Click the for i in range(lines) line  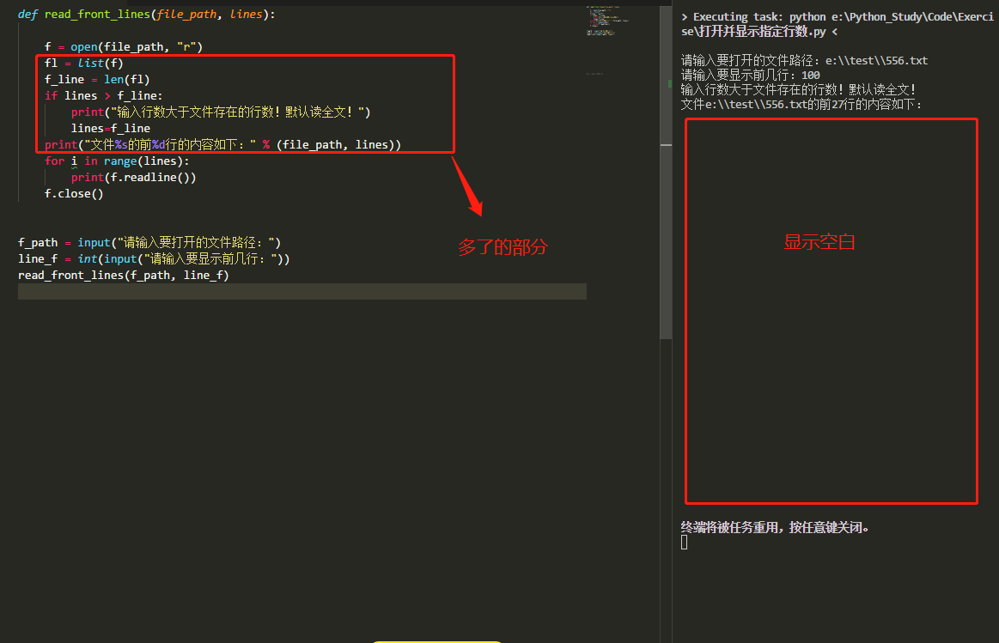point(116,161)
